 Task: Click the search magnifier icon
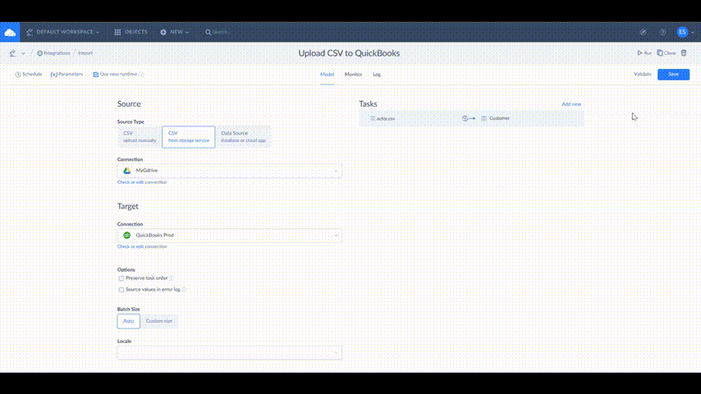coord(208,32)
